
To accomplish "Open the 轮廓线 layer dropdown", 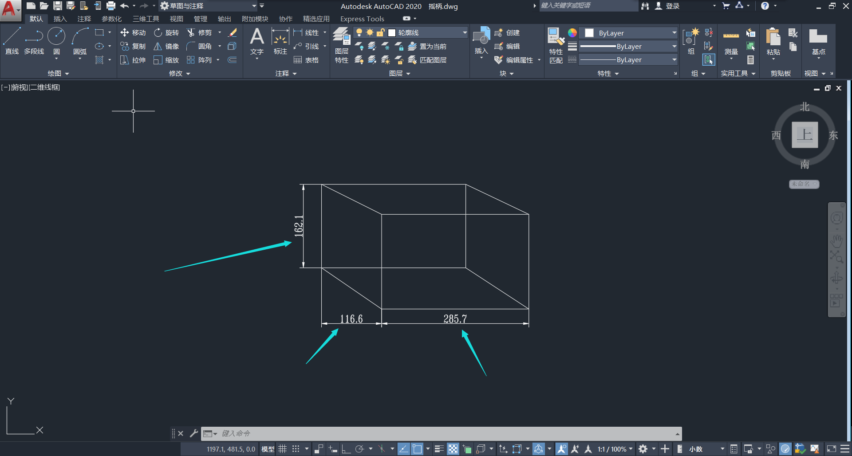I will tap(465, 32).
